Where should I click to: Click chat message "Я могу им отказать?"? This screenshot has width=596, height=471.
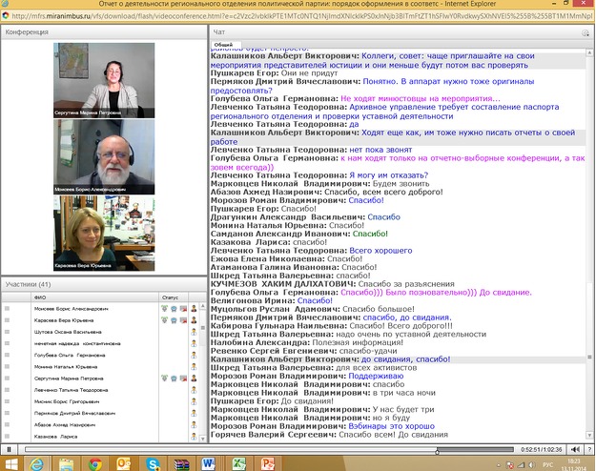[388, 175]
